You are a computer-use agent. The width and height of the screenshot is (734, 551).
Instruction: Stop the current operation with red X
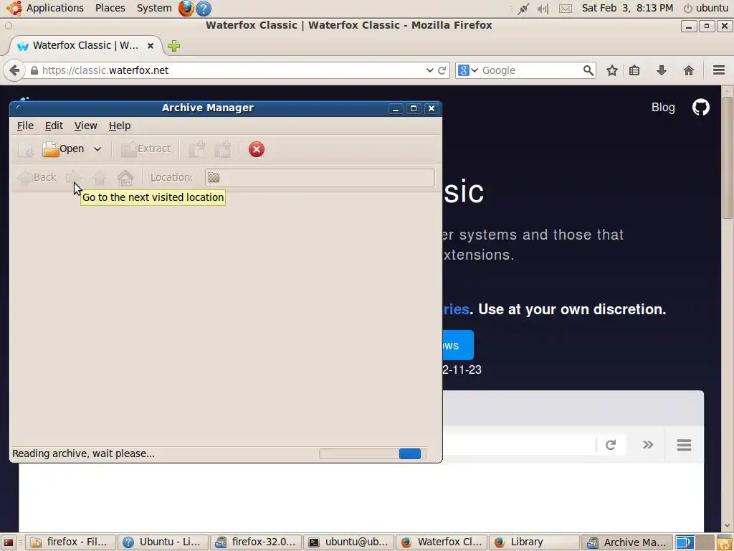256,149
